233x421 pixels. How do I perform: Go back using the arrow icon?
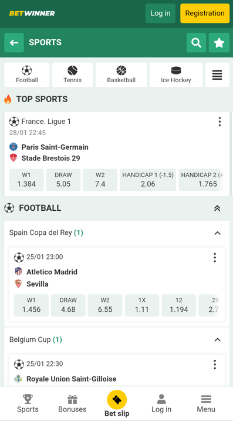[14, 43]
